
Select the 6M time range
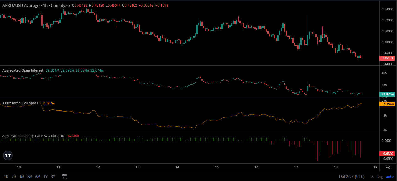[x=38, y=177]
